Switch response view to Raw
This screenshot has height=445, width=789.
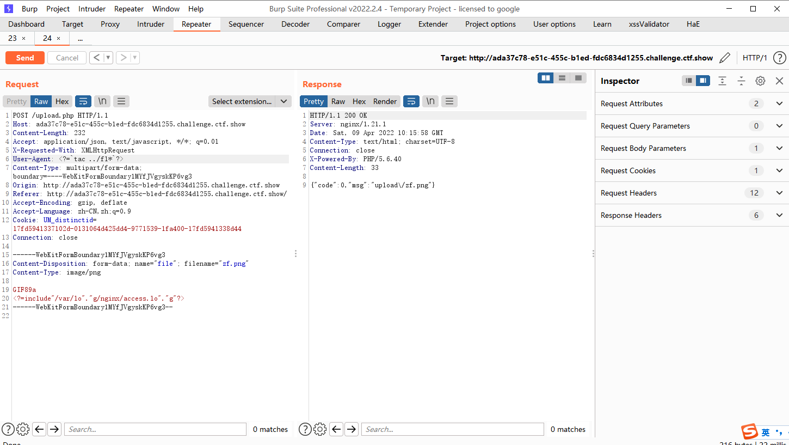click(338, 101)
